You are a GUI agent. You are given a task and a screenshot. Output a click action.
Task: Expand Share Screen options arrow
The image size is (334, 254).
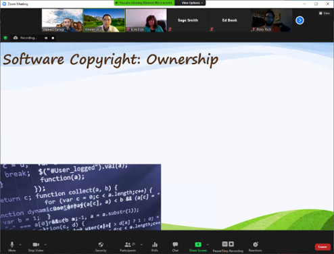208,245
